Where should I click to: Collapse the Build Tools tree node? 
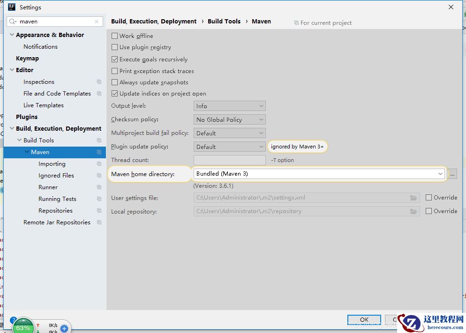[19, 141]
